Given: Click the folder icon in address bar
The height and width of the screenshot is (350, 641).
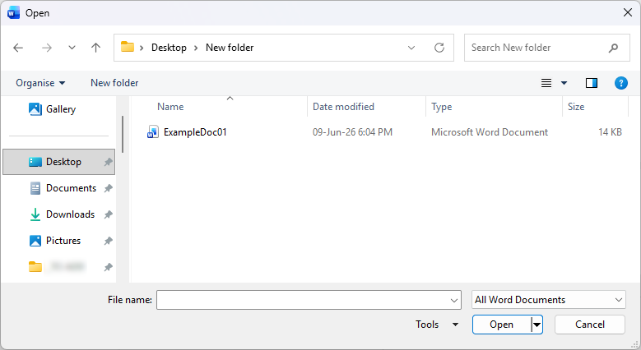Looking at the screenshot, I should click(x=128, y=47).
